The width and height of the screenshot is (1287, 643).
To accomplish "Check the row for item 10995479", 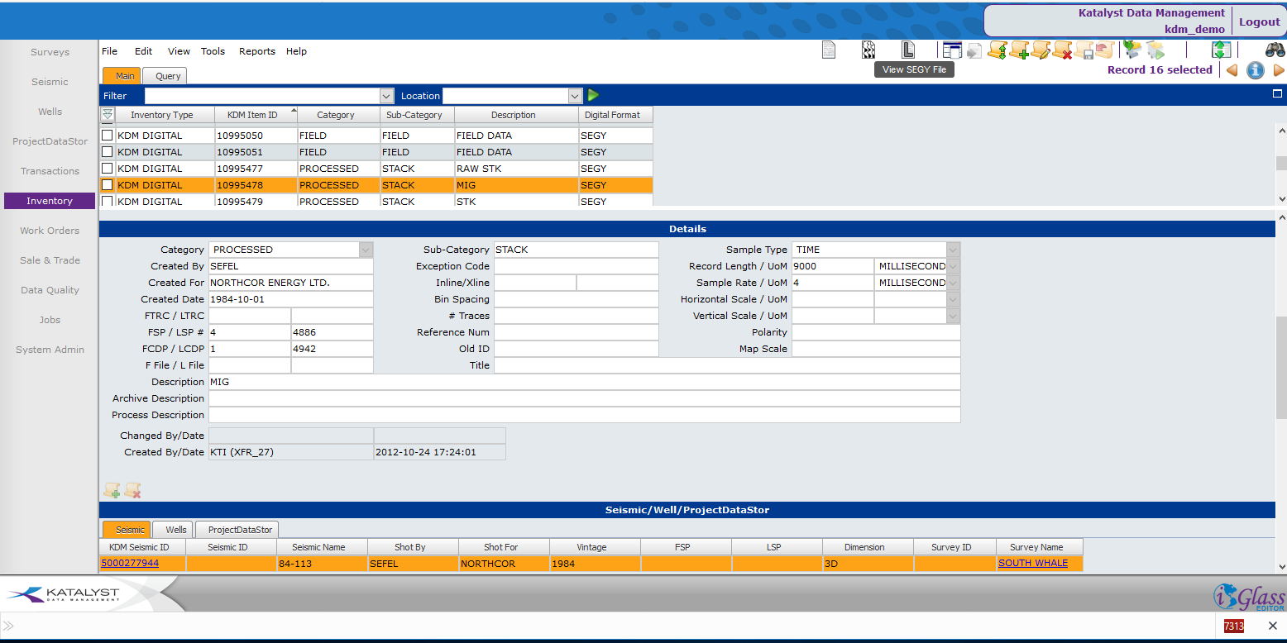I will pyautogui.click(x=107, y=201).
